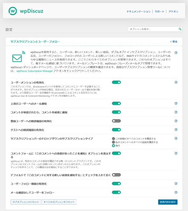Toggle ユーザーメンションの有効化 switch
Viewport: 188px width, 211px height.
116,82
